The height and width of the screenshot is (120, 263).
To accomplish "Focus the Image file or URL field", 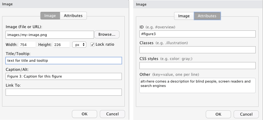I will pos(50,35).
